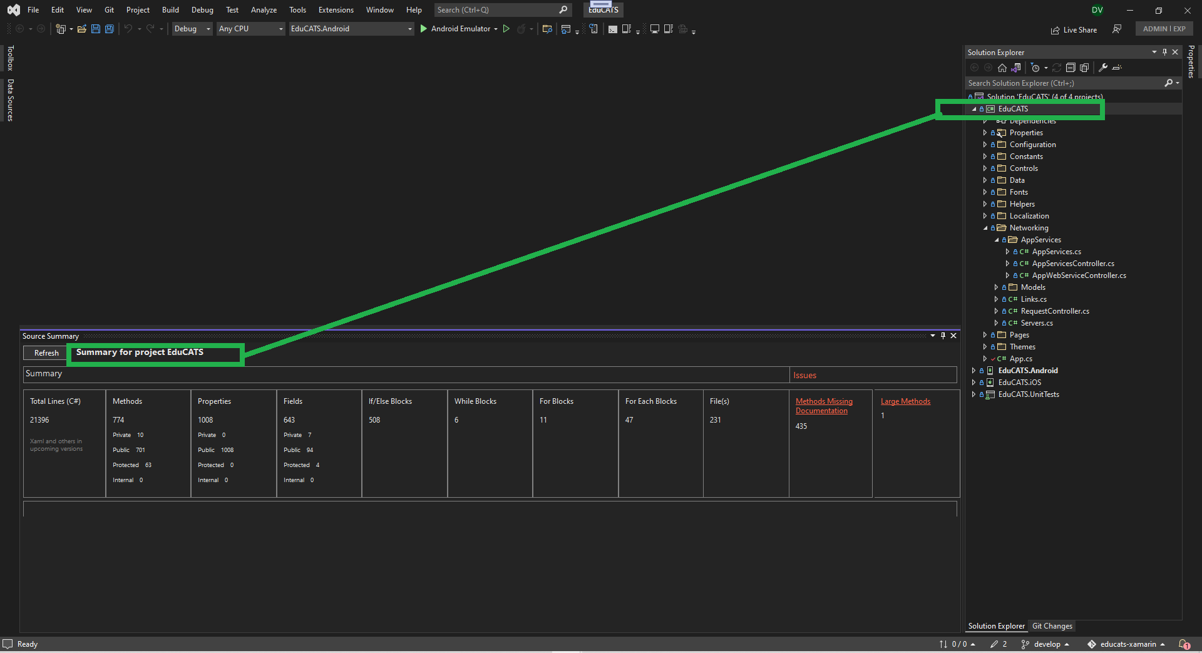
Task: Open the File menu
Action: click(x=33, y=10)
